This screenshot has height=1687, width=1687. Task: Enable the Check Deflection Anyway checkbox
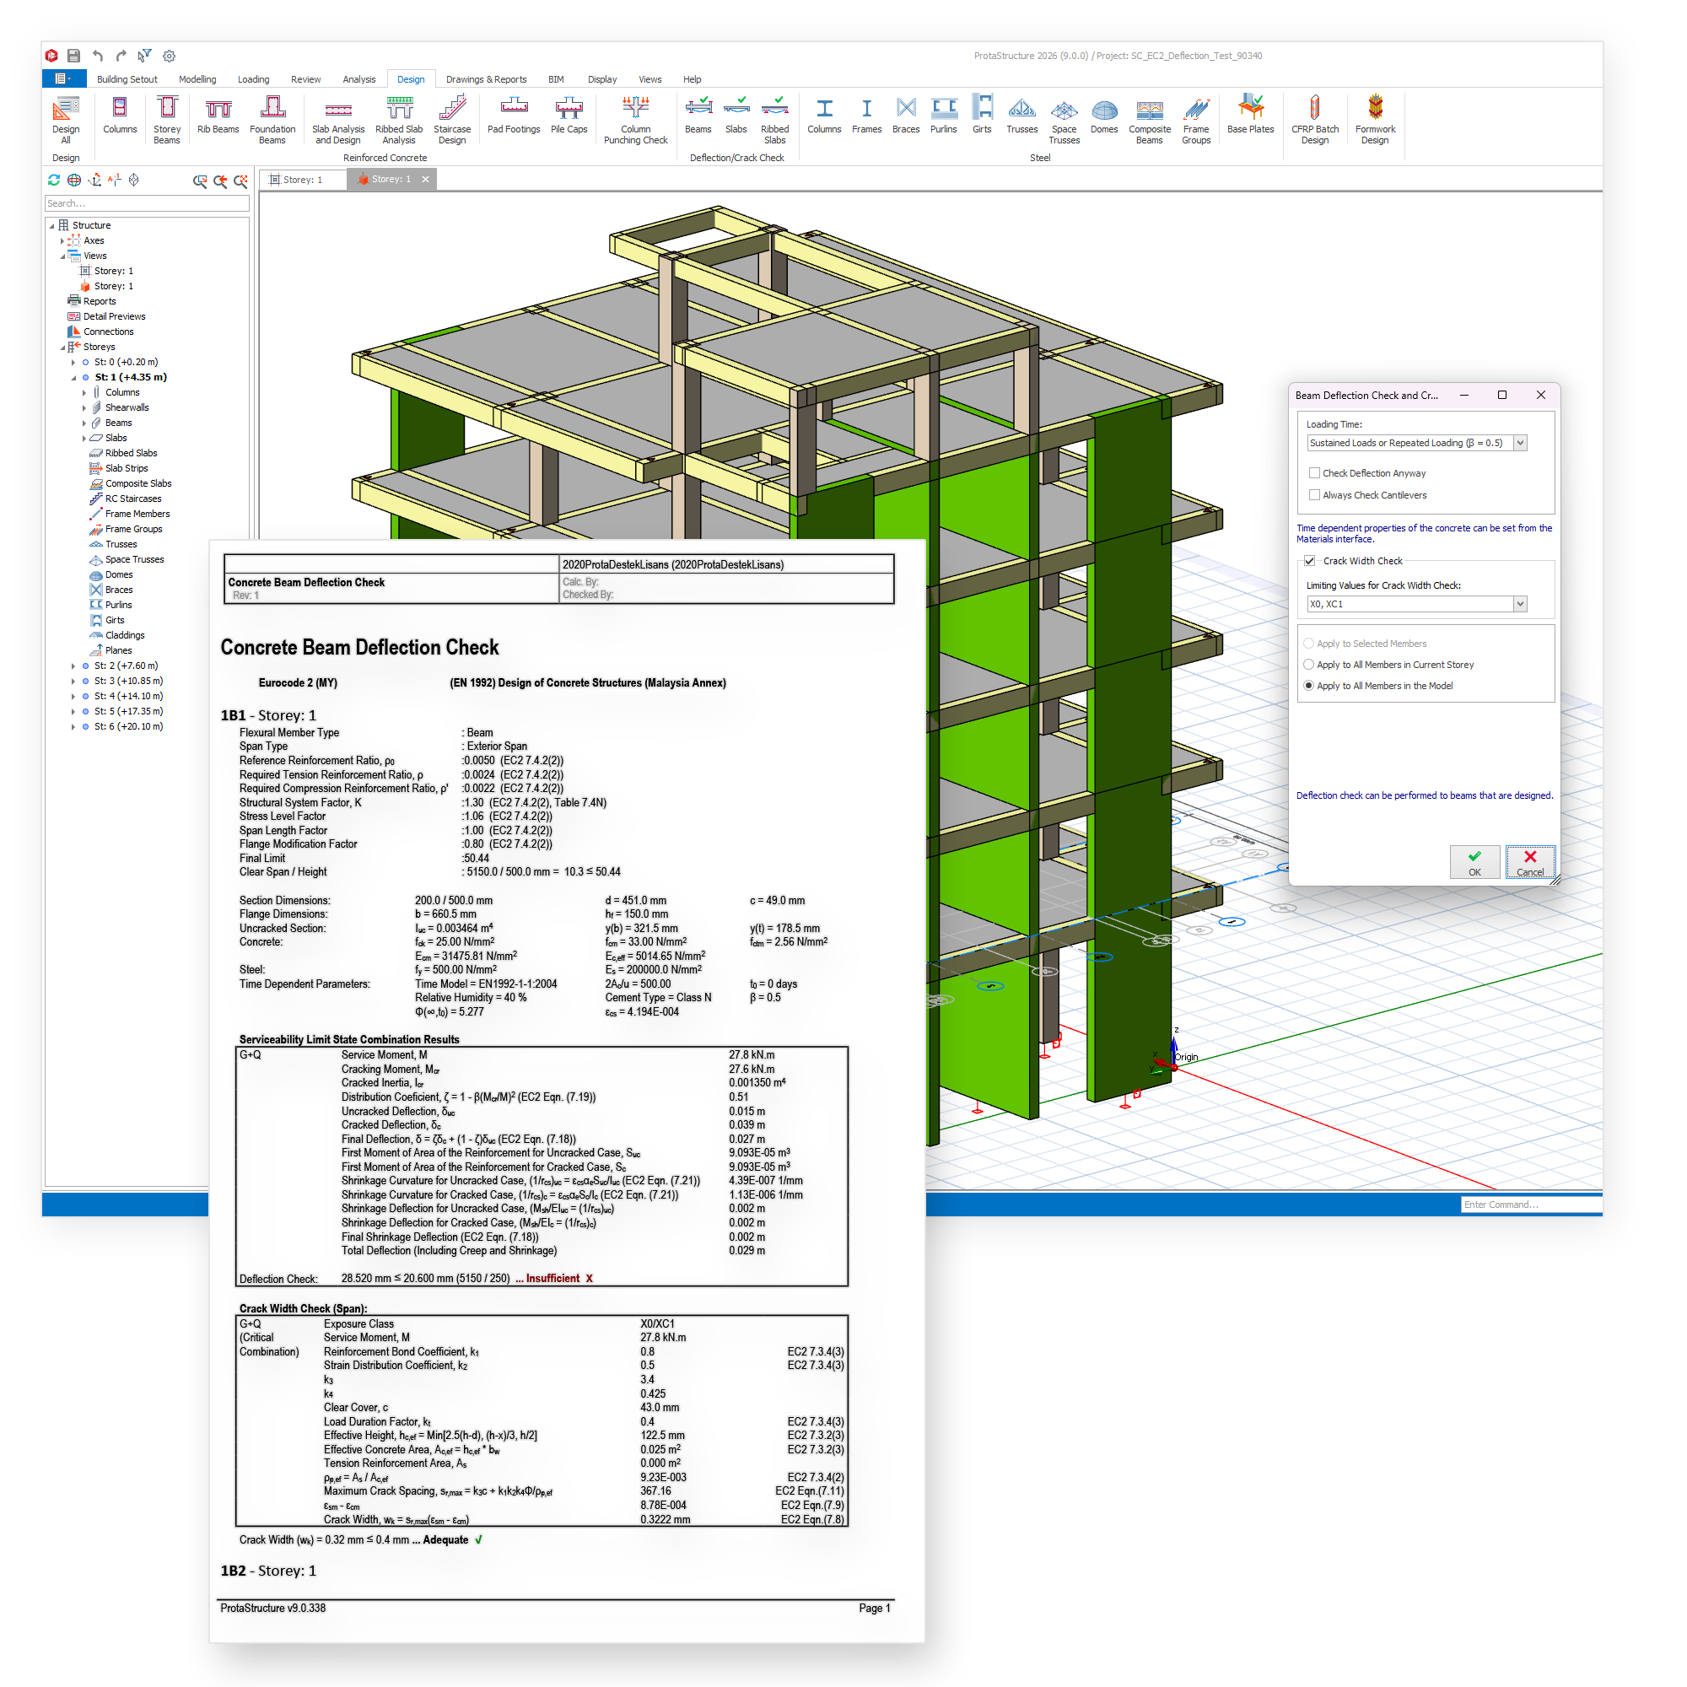[1314, 473]
